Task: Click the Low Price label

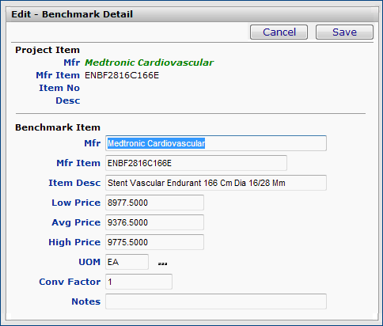Action: tap(76, 203)
